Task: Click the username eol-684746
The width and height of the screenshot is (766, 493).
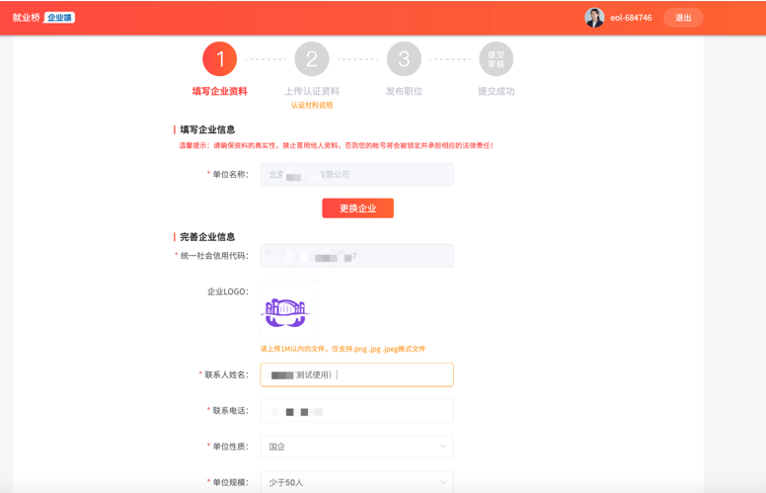Action: [x=631, y=18]
